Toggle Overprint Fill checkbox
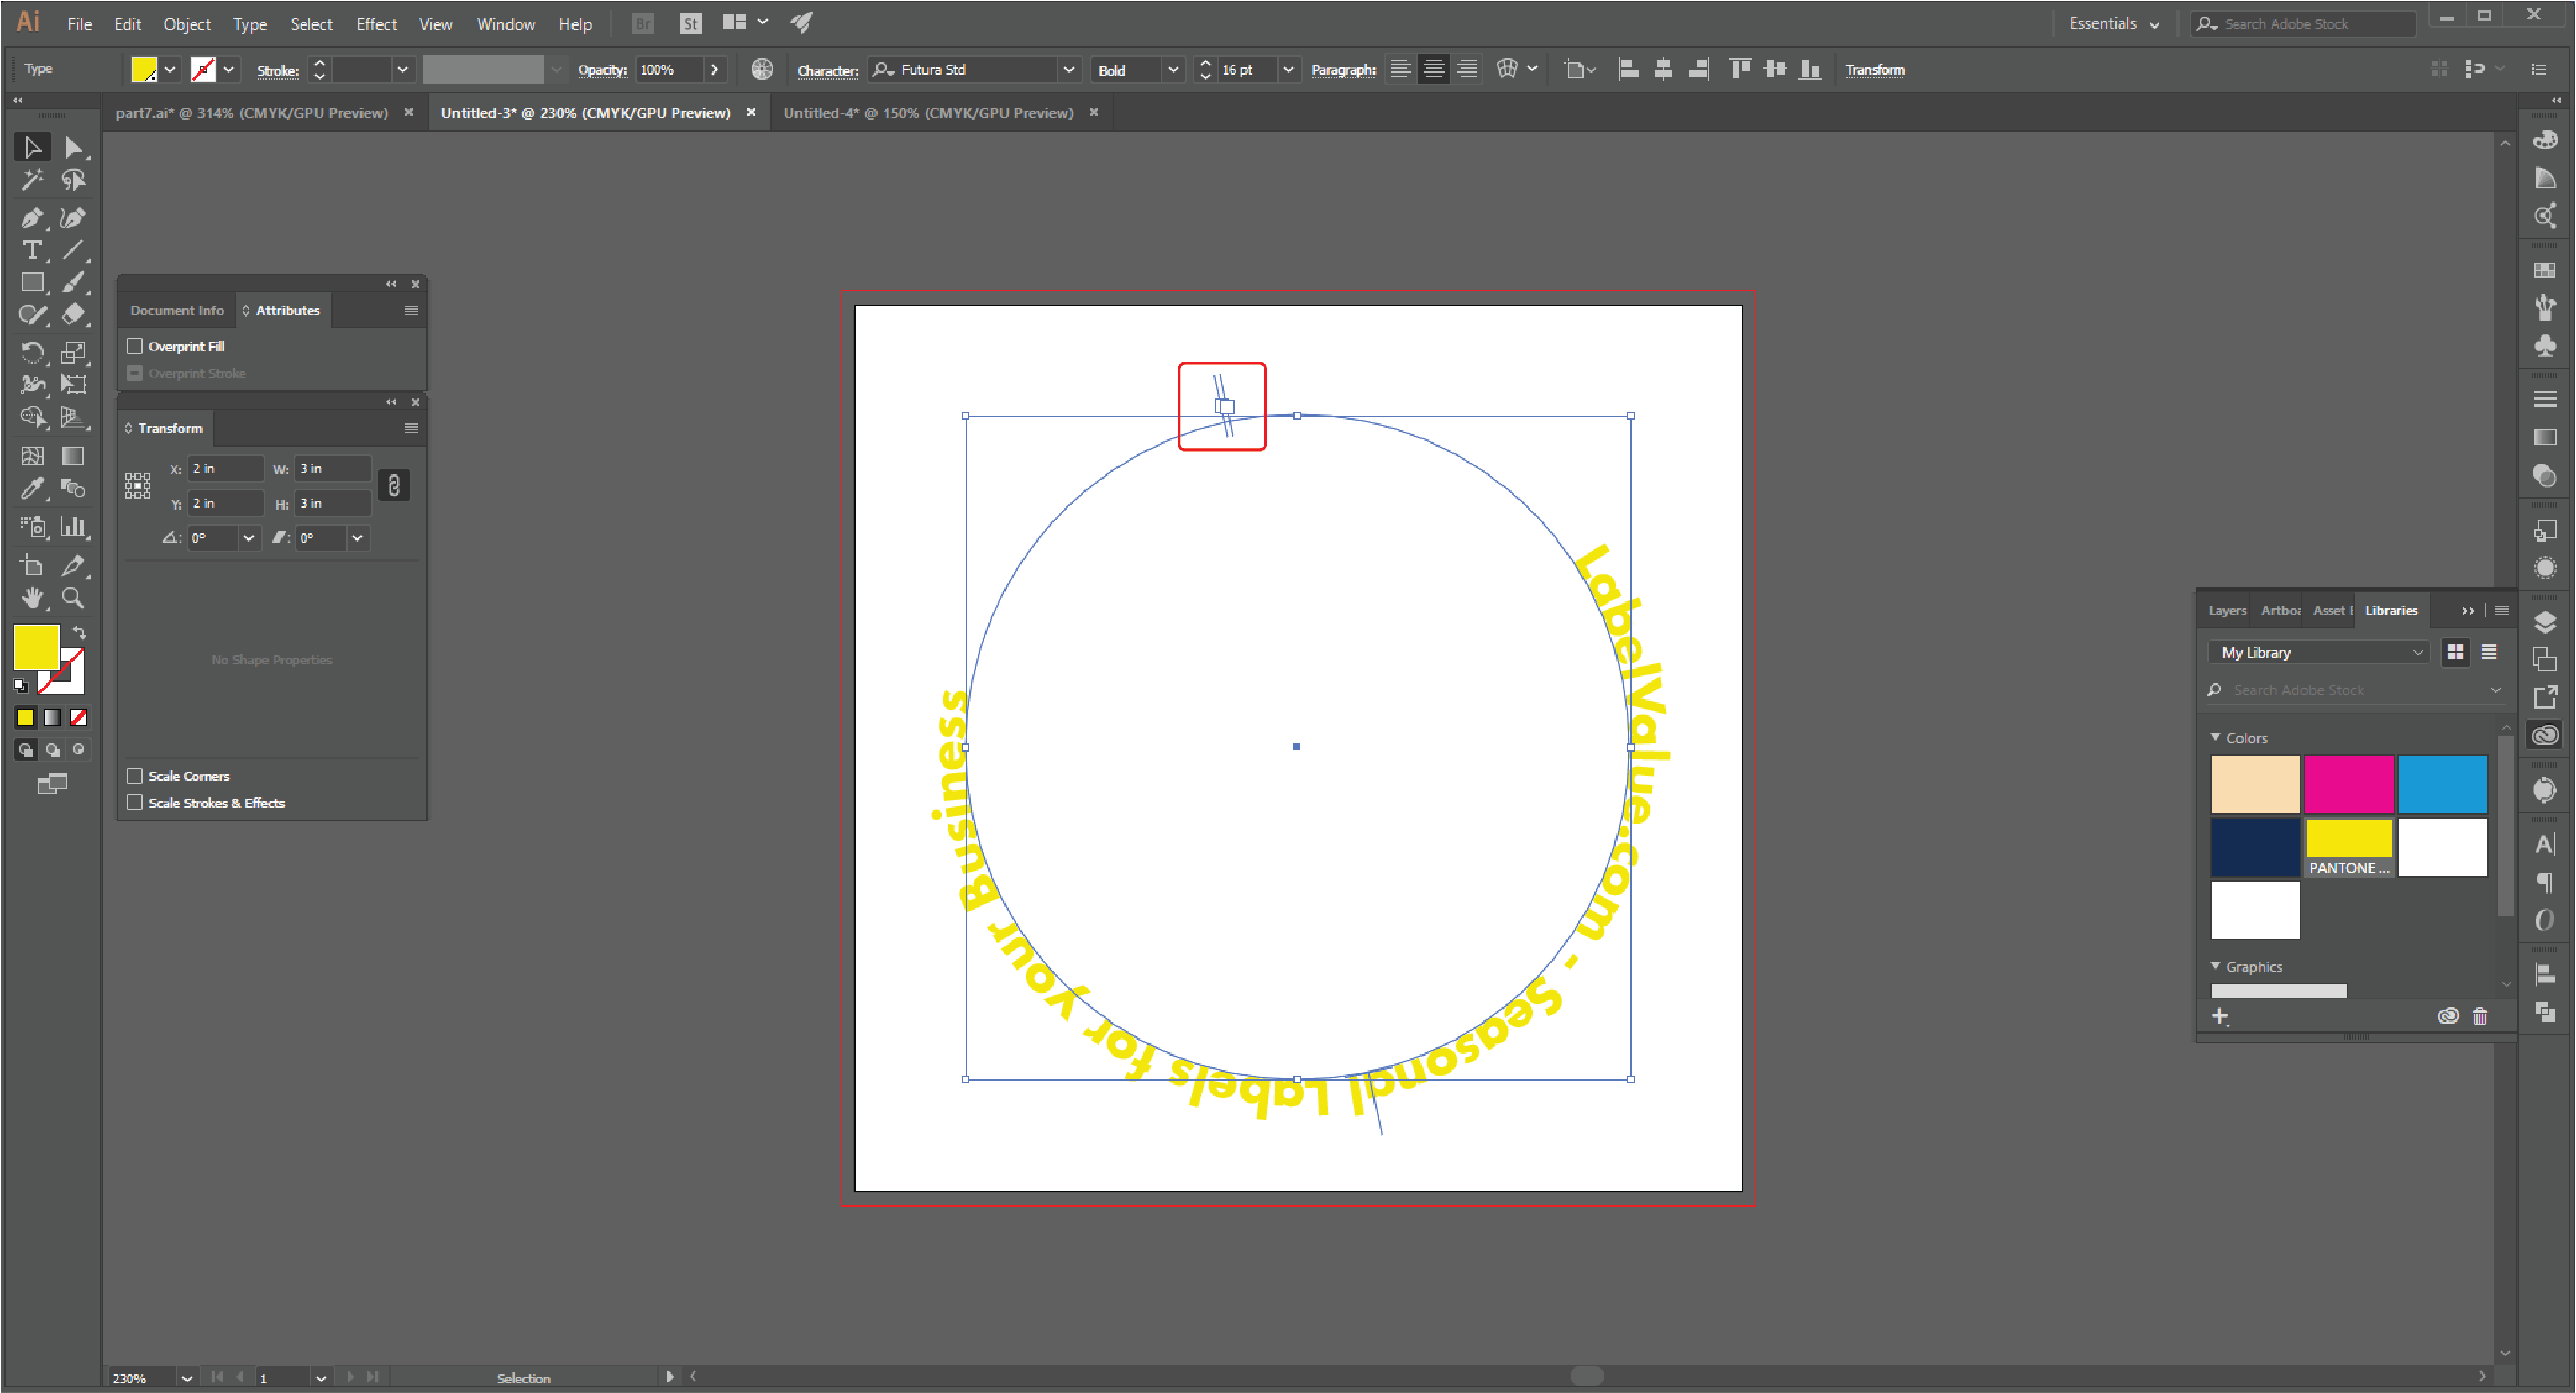This screenshot has height=1393, width=2576. tap(135, 346)
